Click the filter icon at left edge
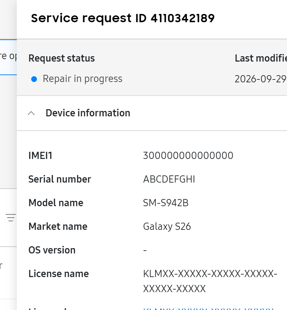 click(11, 218)
